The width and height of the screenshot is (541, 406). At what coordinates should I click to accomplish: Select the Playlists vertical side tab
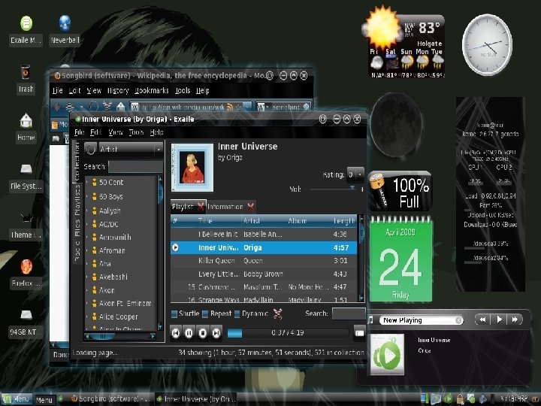pyautogui.click(x=77, y=200)
